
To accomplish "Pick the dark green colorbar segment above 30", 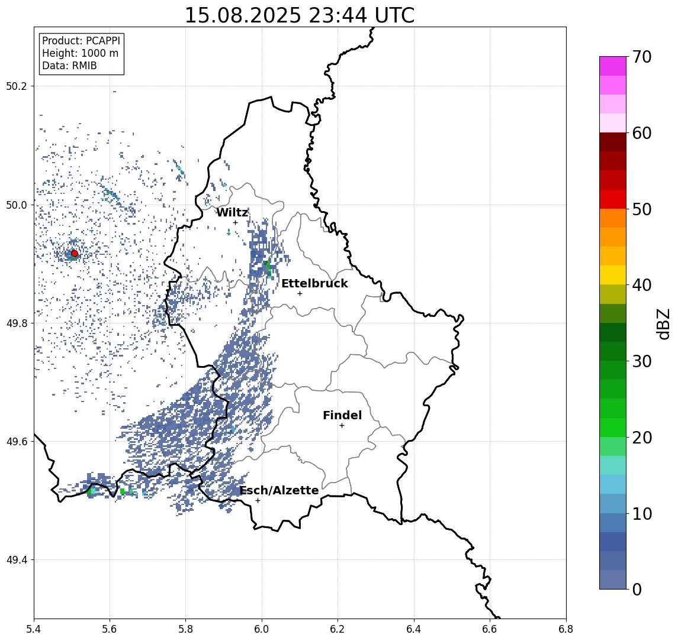I will 613,351.
